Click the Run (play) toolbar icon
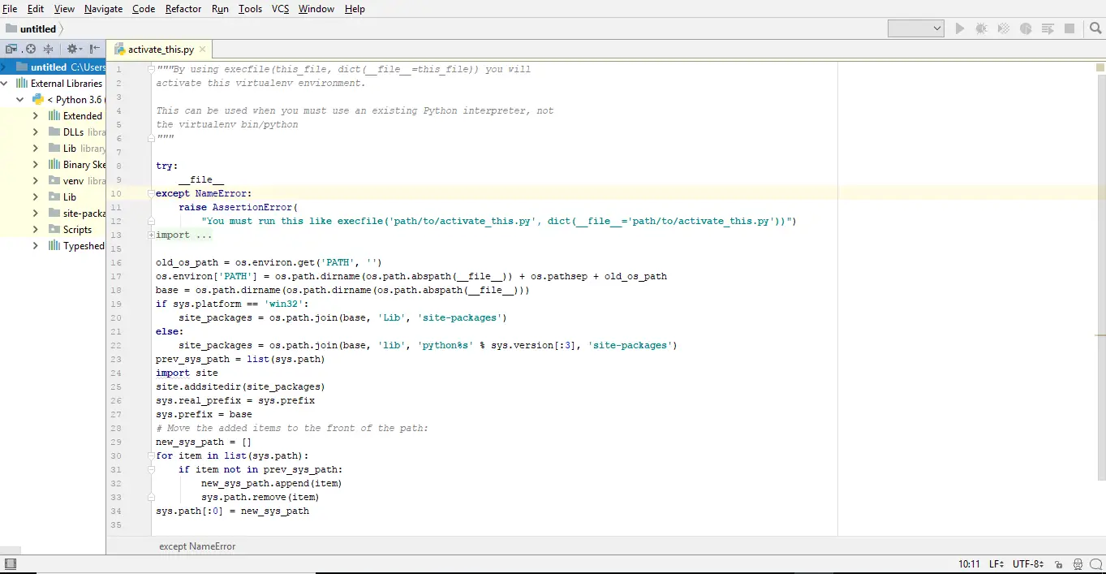 click(960, 28)
